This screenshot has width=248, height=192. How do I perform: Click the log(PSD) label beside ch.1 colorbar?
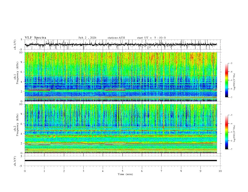(x=235, y=80)
